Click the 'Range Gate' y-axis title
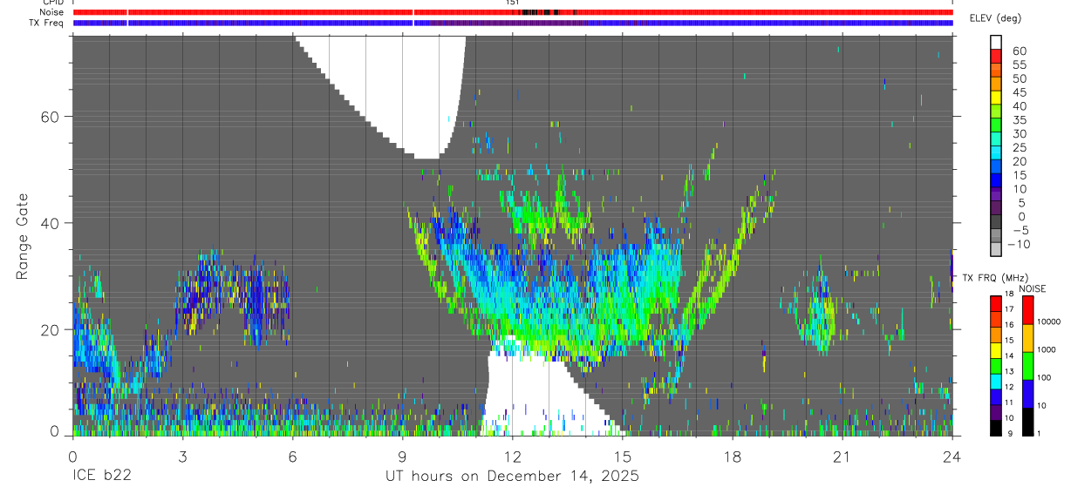This screenshot has width=1071, height=494. [24, 236]
